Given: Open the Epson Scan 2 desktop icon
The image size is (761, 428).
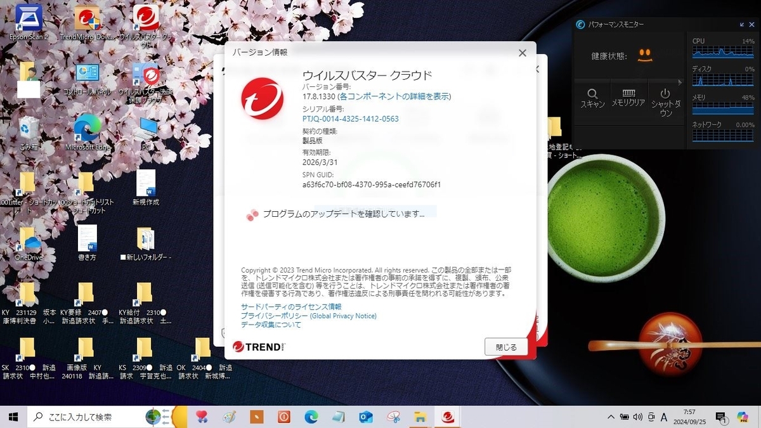Looking at the screenshot, I should tap(29, 22).
